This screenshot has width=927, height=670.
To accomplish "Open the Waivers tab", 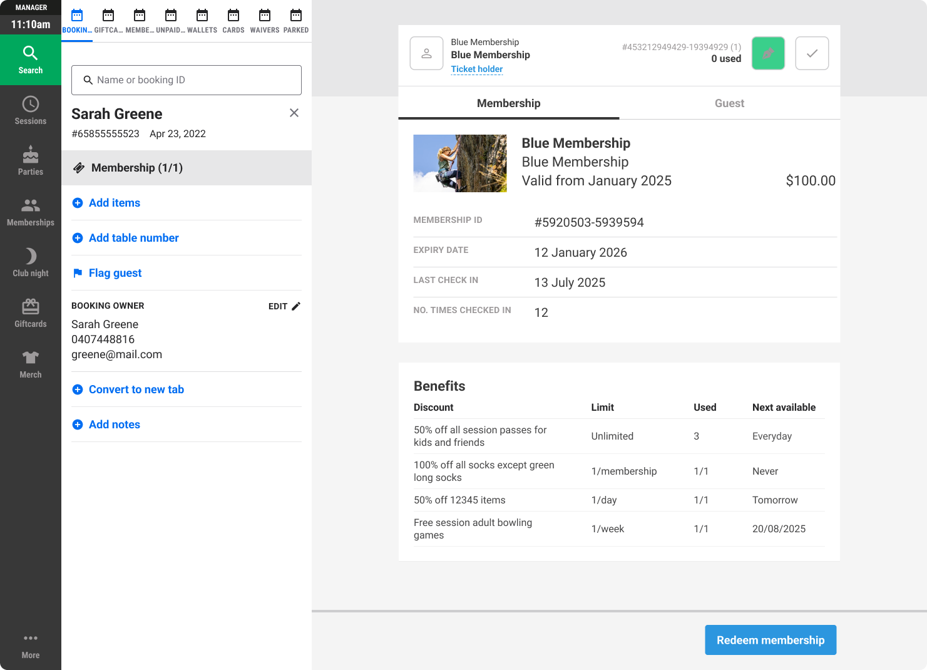I will (x=265, y=21).
